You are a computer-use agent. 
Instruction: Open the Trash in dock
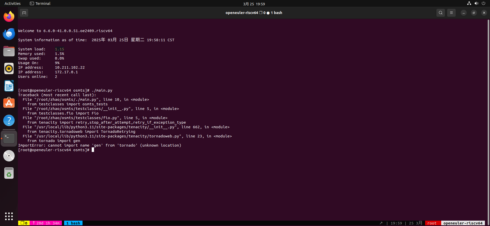(x=9, y=173)
